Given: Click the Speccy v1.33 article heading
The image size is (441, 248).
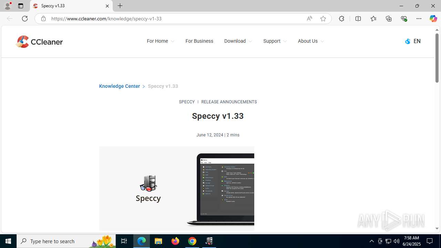Looking at the screenshot, I should [x=218, y=116].
